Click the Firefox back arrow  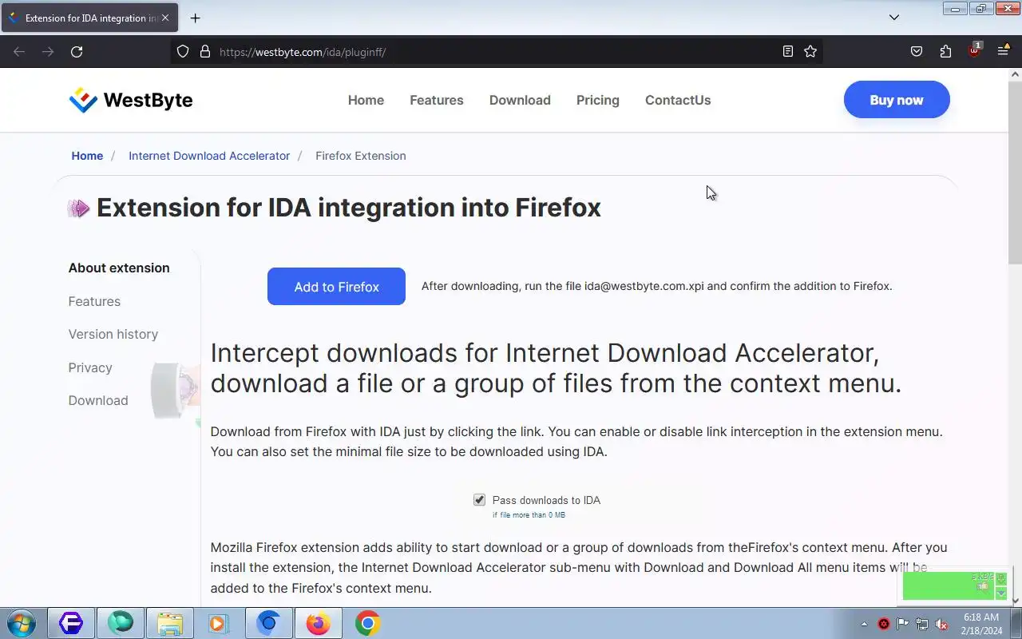click(x=19, y=51)
